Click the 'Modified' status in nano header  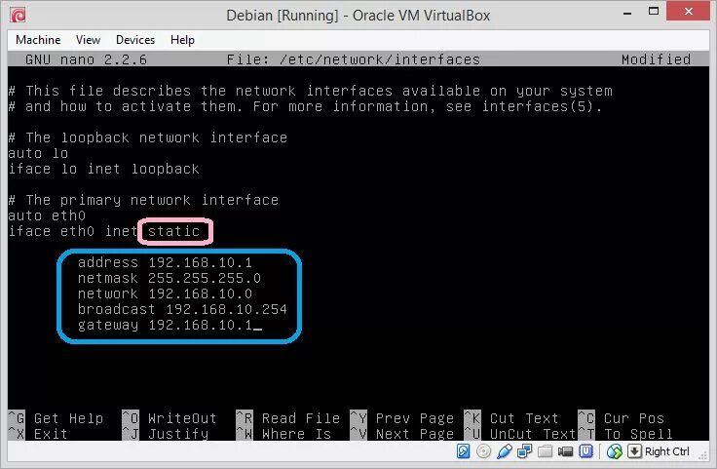click(x=656, y=59)
